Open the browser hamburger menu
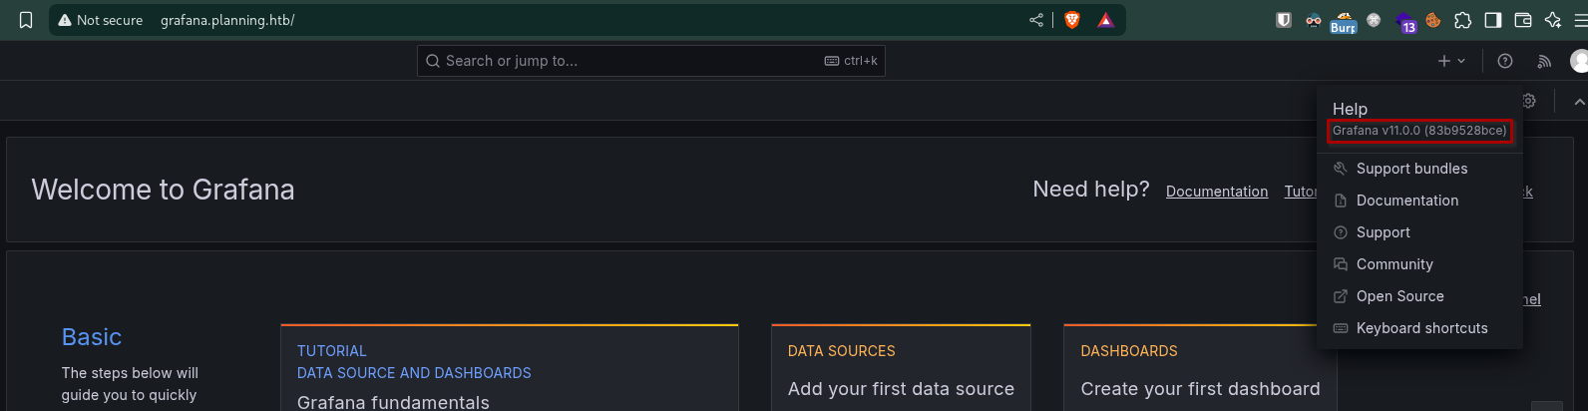The image size is (1588, 411). point(1580,20)
